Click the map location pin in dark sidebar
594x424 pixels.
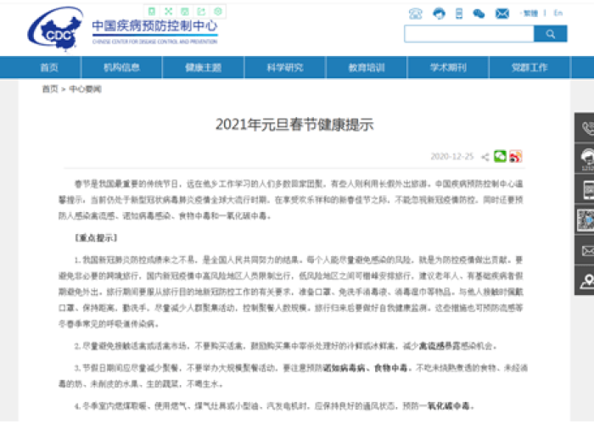coord(587,282)
